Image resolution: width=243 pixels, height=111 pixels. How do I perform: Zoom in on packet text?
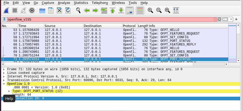click(150, 11)
